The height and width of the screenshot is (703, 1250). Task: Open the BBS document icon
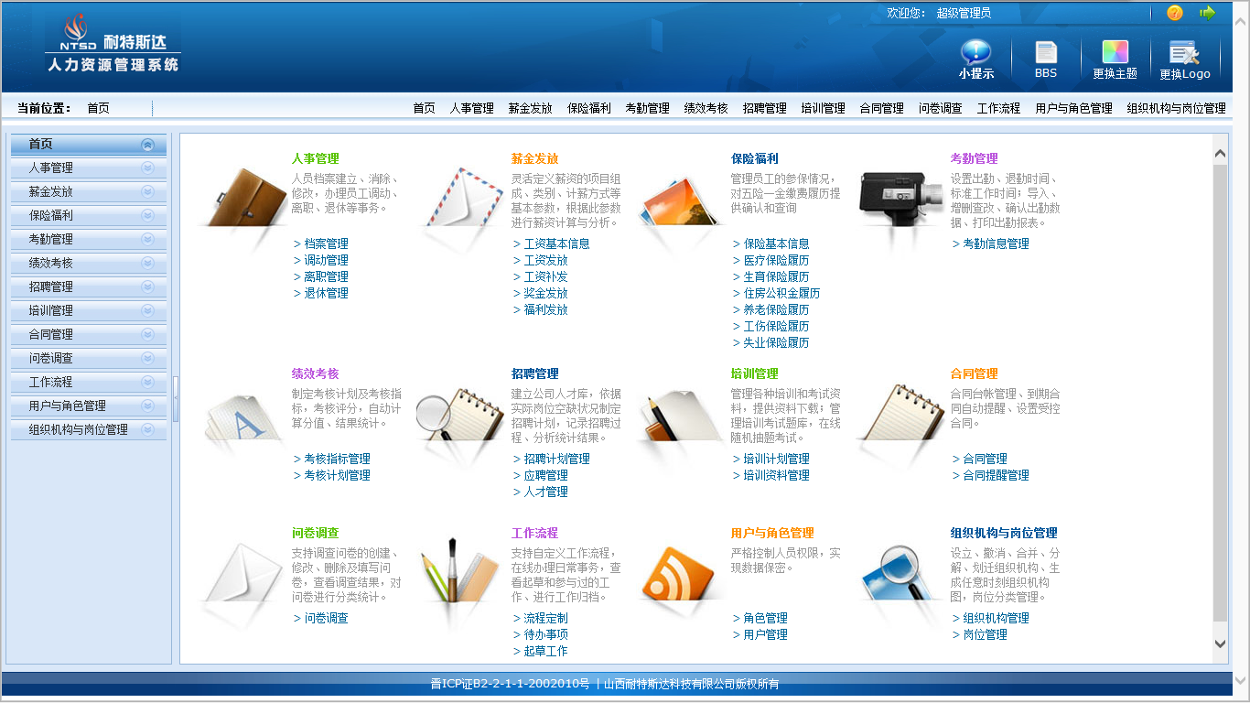(1045, 53)
